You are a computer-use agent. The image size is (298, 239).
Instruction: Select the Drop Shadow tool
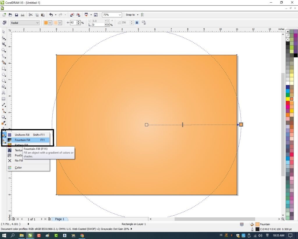tap(3, 117)
